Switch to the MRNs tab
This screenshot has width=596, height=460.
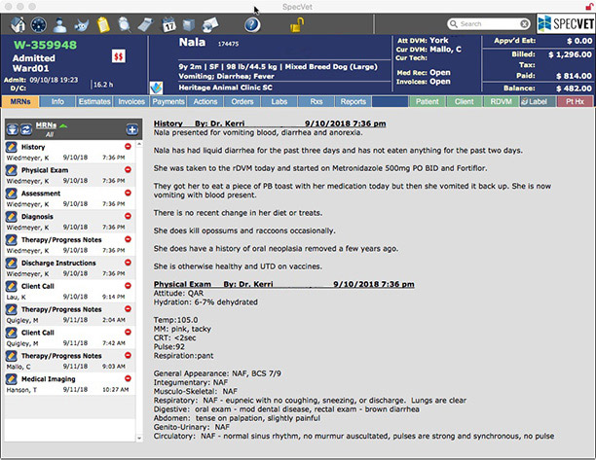tap(20, 102)
